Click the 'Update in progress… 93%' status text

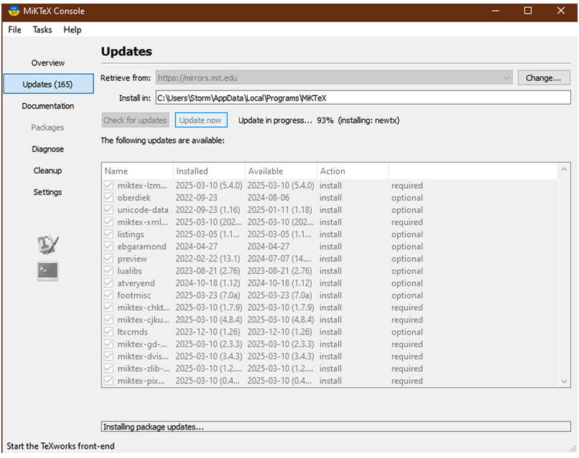286,121
